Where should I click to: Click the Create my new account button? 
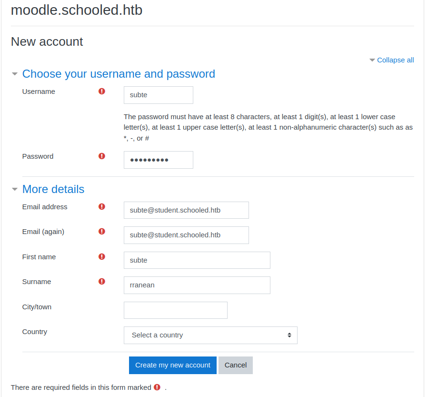[x=173, y=365]
